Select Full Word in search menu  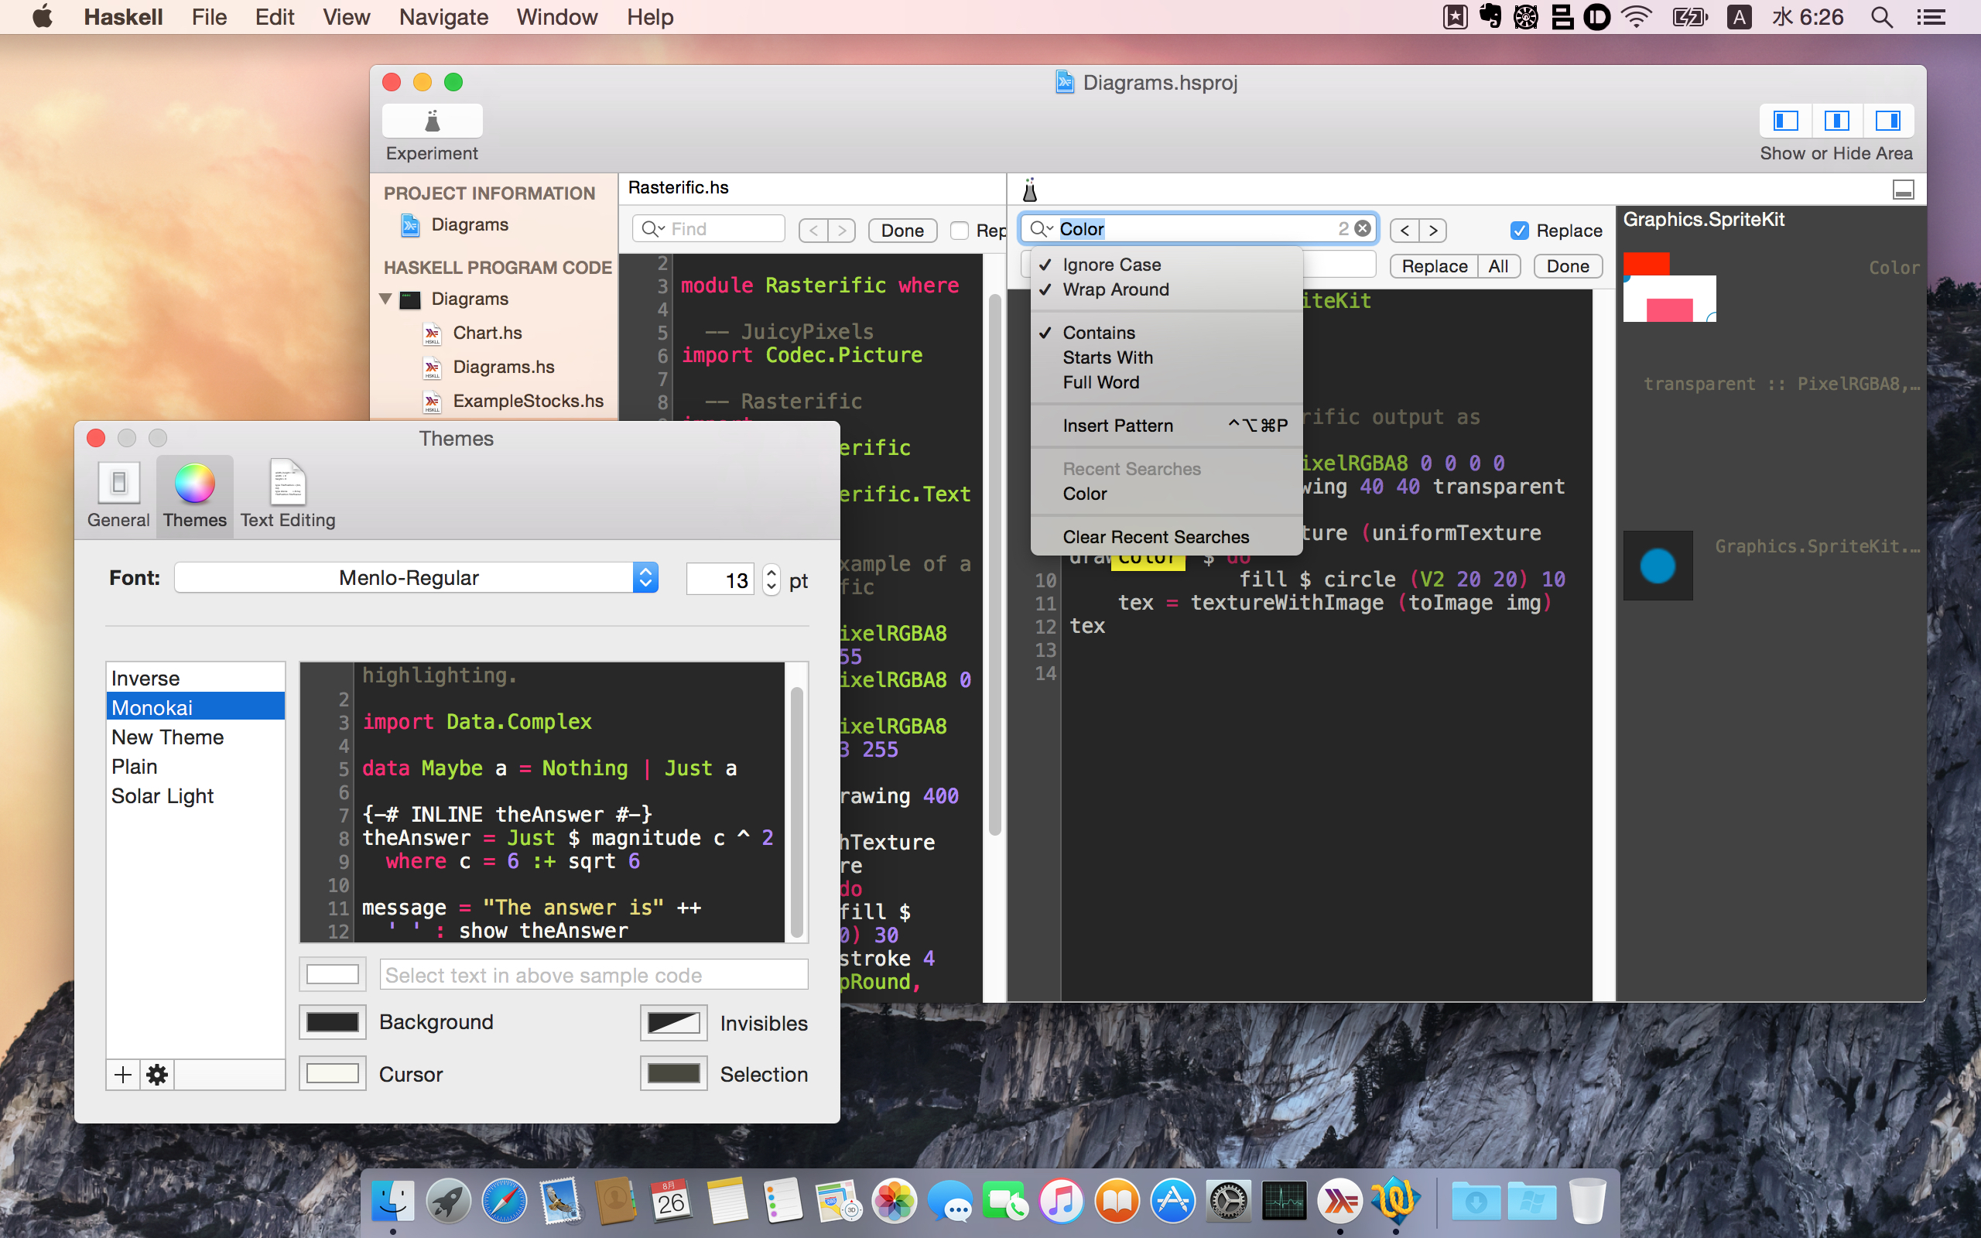click(1100, 382)
